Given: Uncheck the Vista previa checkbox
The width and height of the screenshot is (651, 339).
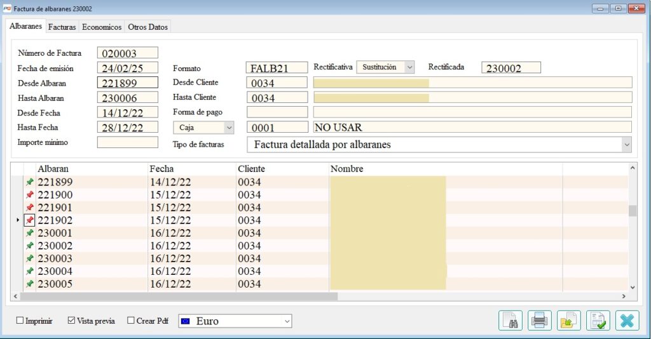Looking at the screenshot, I should (71, 321).
